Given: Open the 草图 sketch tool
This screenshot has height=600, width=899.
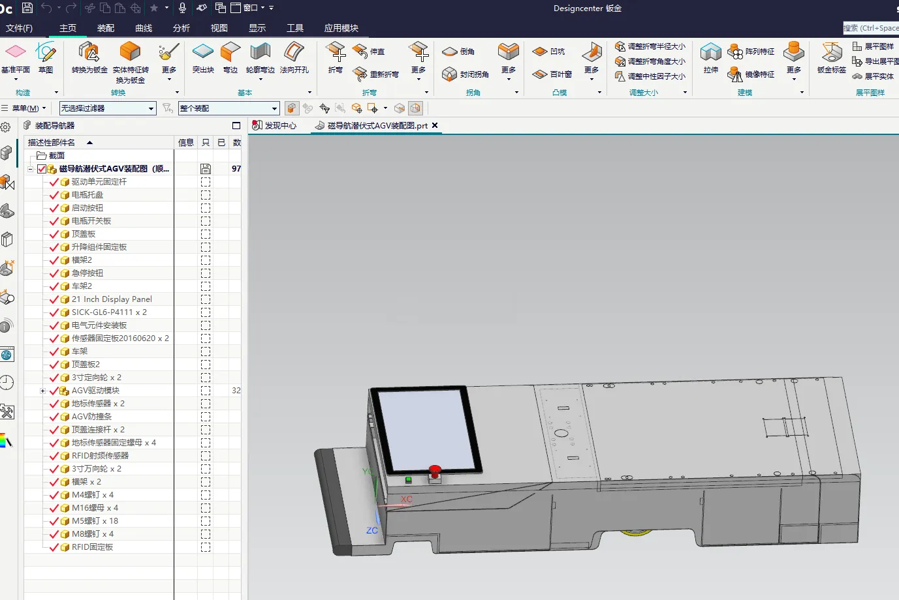Looking at the screenshot, I should tap(46, 57).
